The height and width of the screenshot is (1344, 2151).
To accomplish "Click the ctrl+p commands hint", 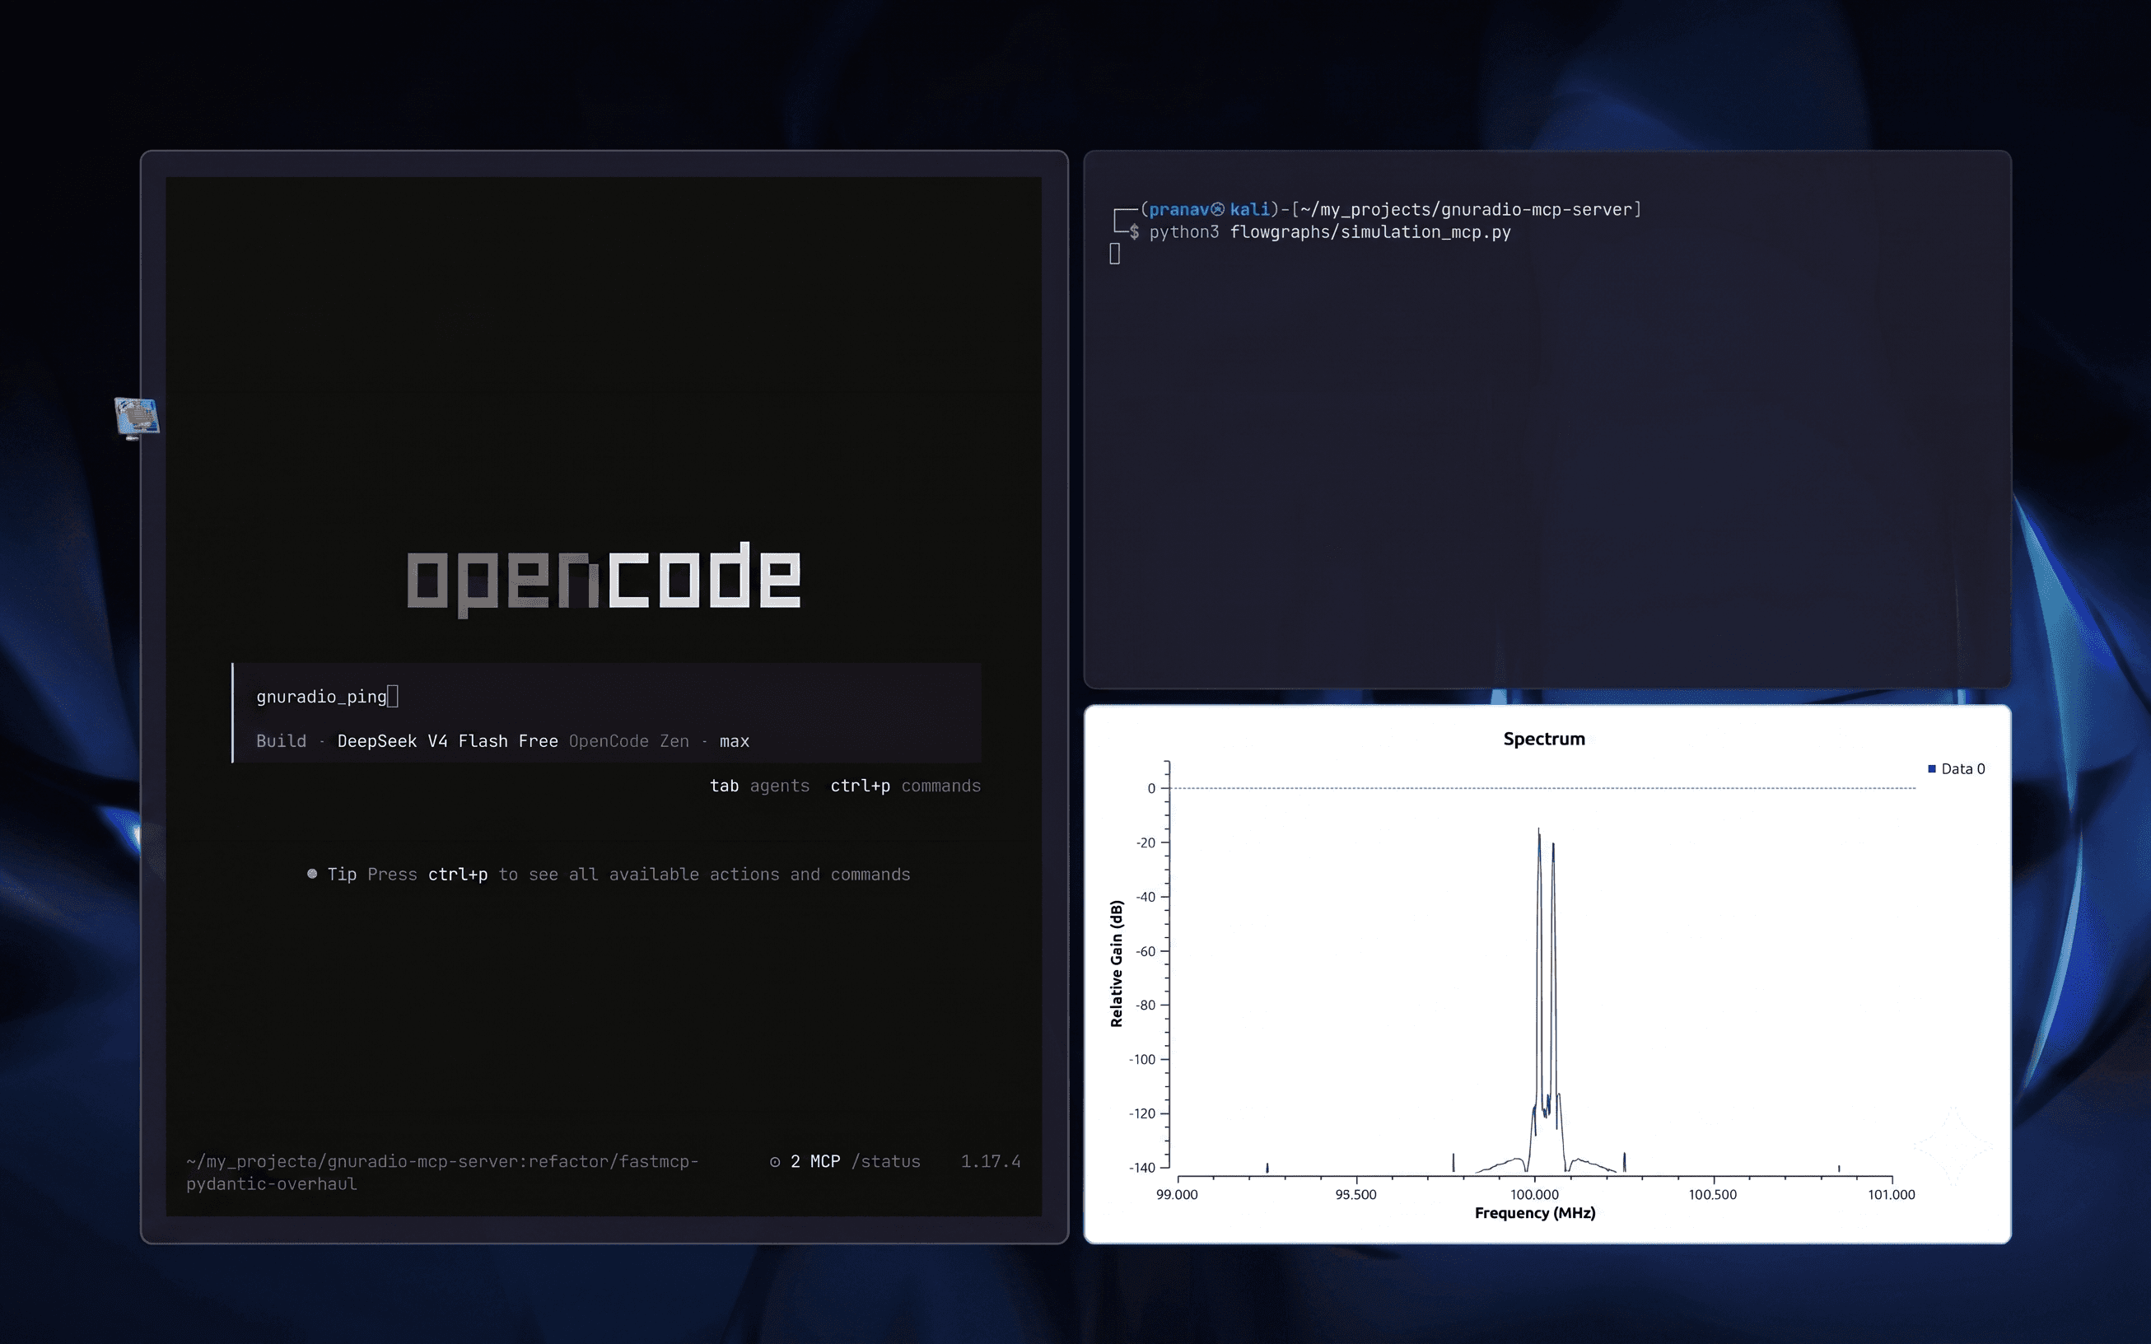I will coord(906,786).
